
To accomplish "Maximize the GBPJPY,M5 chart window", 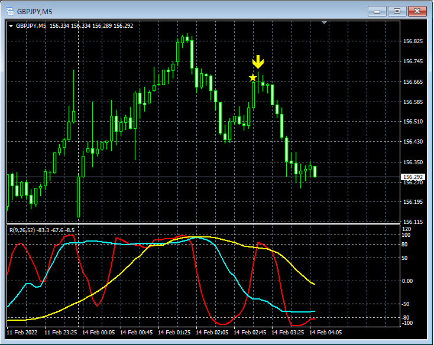I will pyautogui.click(x=397, y=11).
